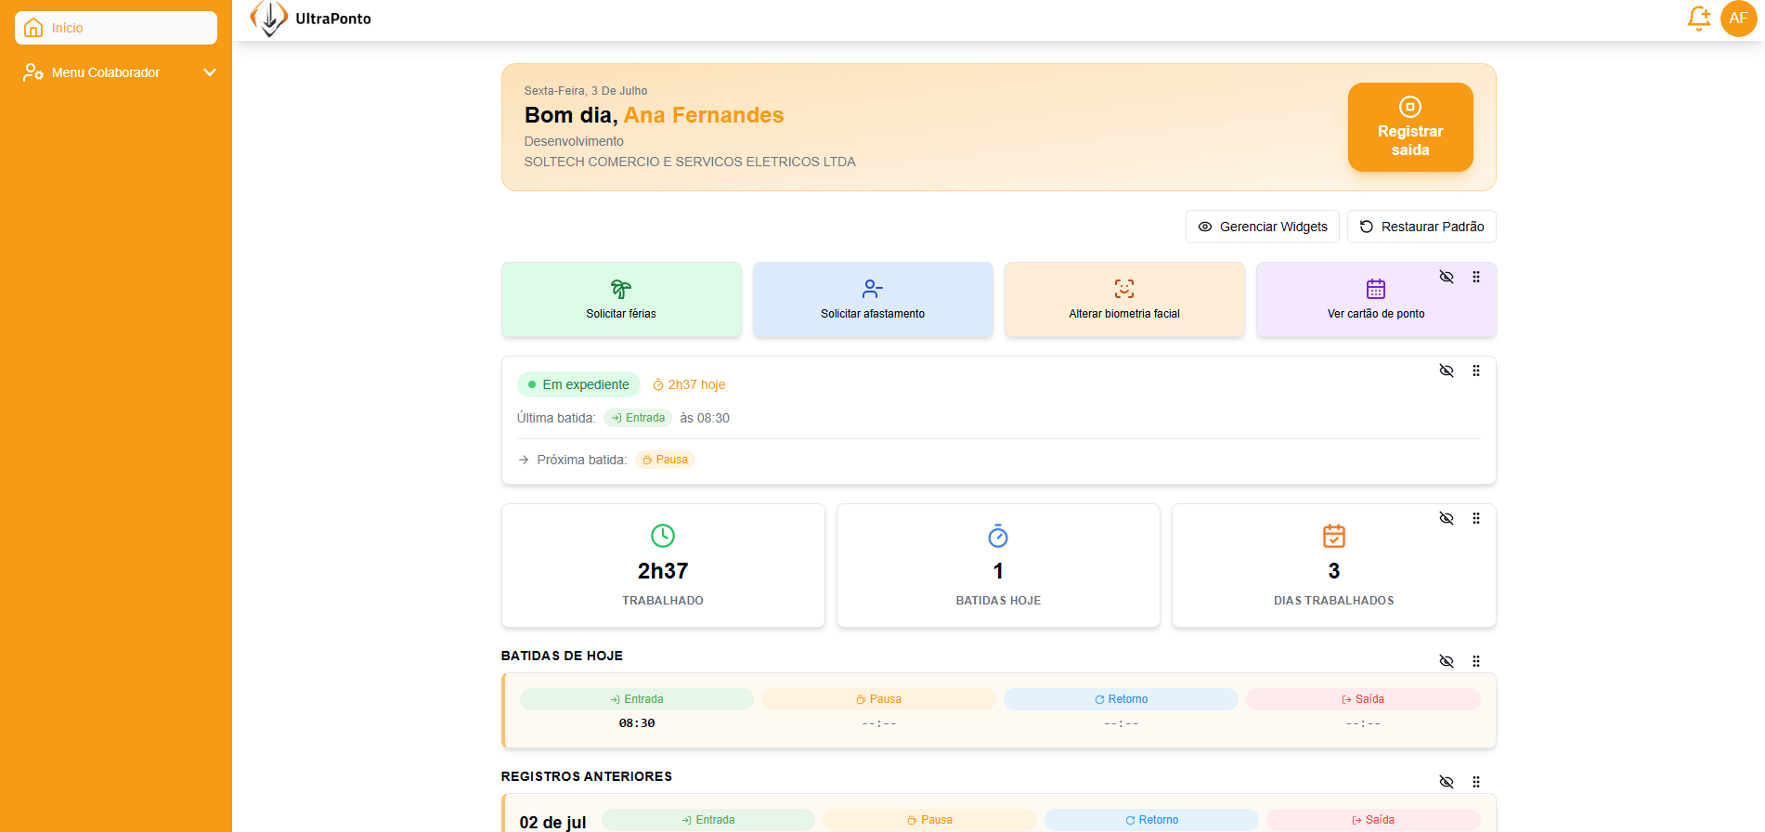This screenshot has width=1765, height=832.
Task: Click the person-minus leave icon
Action: coord(873,289)
